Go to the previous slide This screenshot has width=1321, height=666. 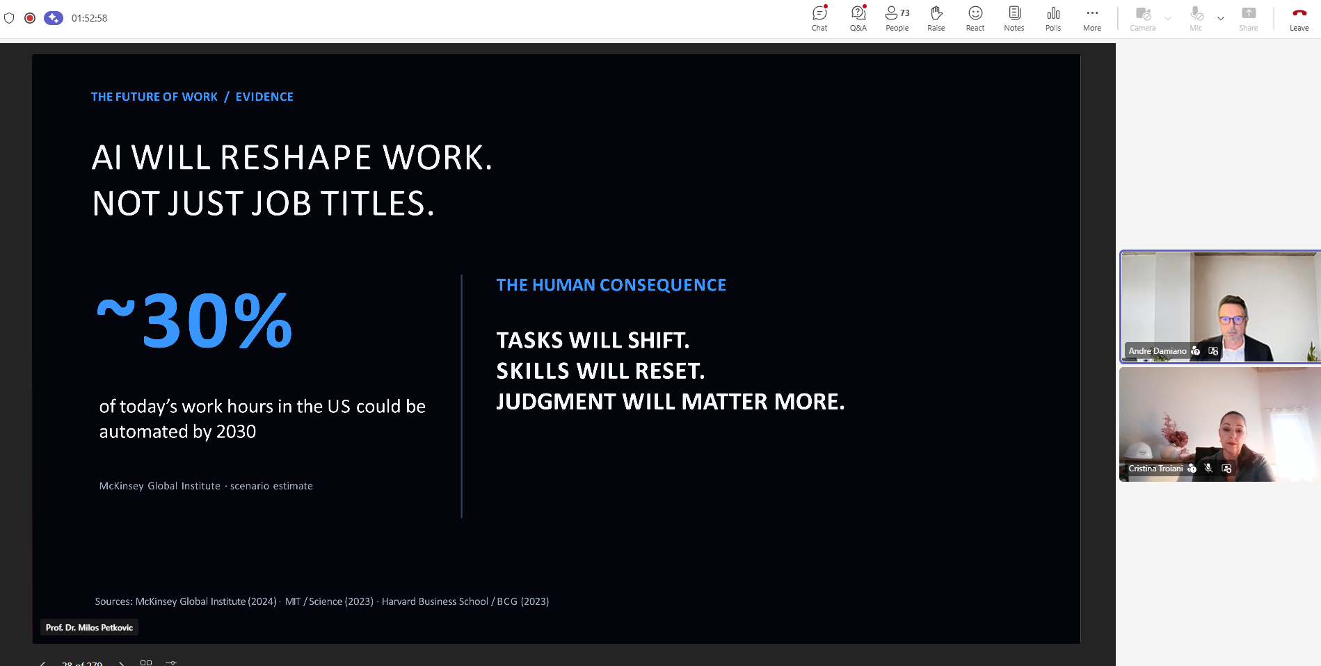(x=43, y=663)
